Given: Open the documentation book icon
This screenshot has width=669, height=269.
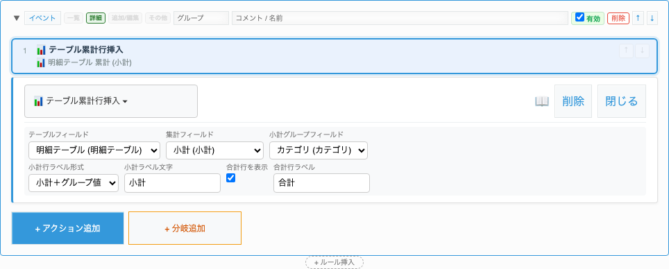Looking at the screenshot, I should coord(541,101).
